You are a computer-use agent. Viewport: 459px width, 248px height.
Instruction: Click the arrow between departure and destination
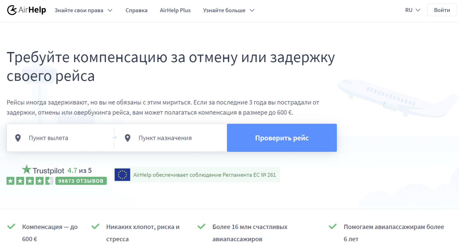(x=114, y=138)
